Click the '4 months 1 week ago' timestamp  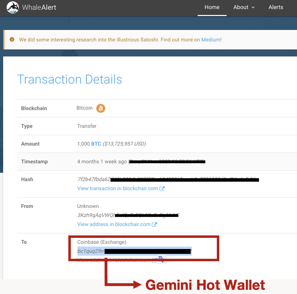(x=102, y=162)
